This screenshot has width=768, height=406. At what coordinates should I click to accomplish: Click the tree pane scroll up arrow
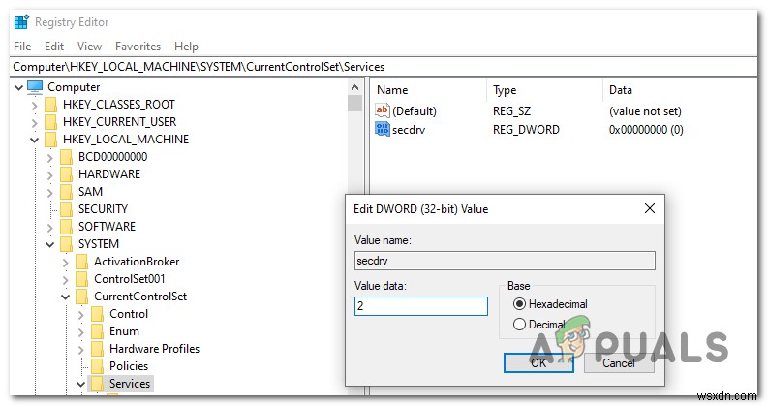355,88
